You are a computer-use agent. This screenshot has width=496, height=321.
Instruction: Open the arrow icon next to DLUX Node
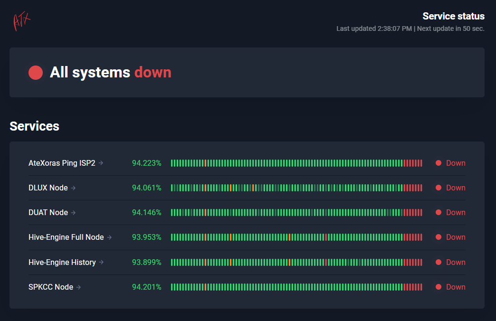(73, 188)
